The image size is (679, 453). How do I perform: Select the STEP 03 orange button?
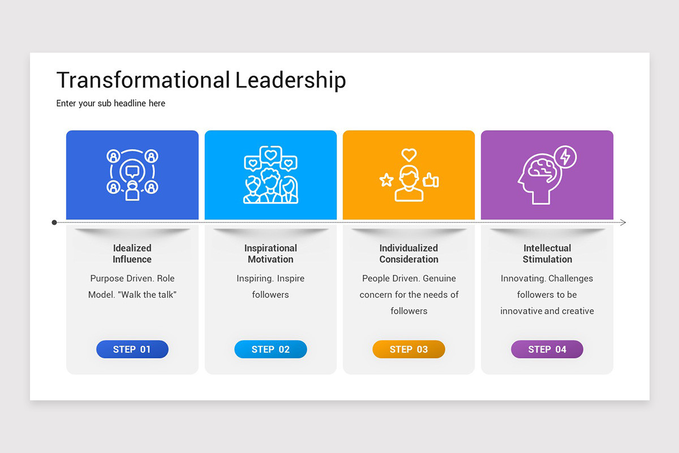pyautogui.click(x=409, y=349)
